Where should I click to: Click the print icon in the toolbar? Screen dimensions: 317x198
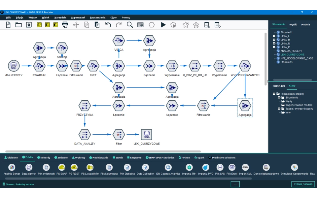(65, 25)
